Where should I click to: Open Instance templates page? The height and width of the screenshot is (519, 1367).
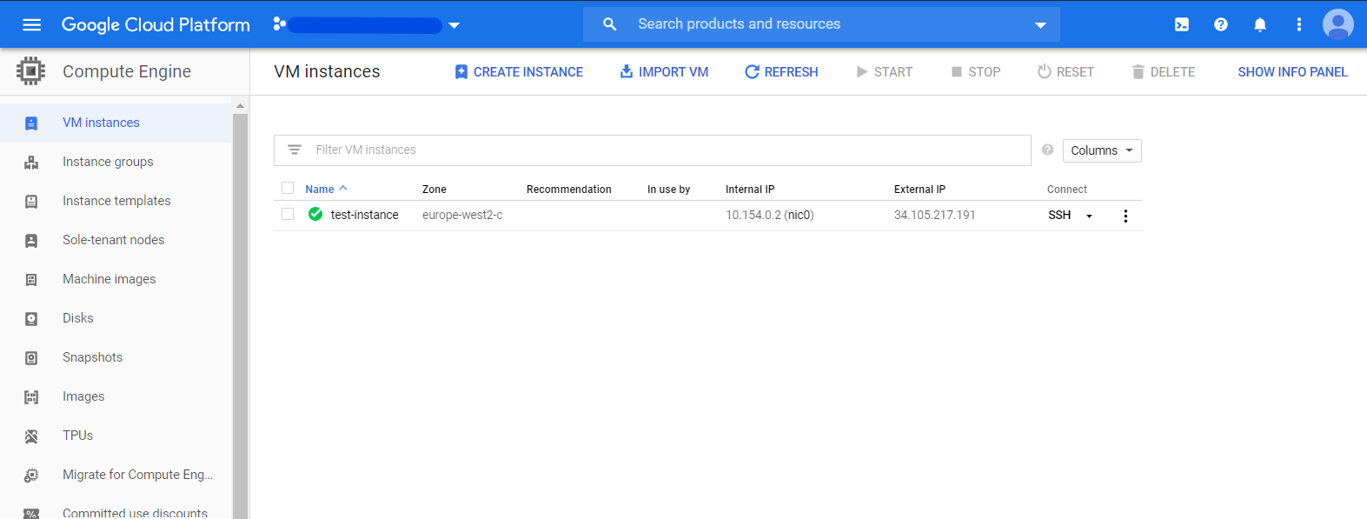point(116,201)
